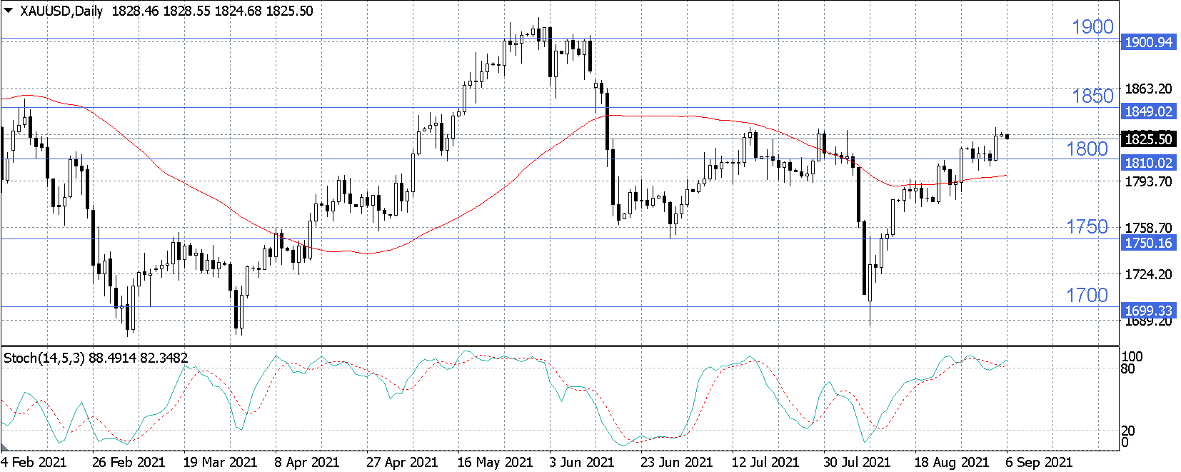The height and width of the screenshot is (472, 1181).
Task: Click the stochastic scale value 20
Action: pyautogui.click(x=1128, y=431)
